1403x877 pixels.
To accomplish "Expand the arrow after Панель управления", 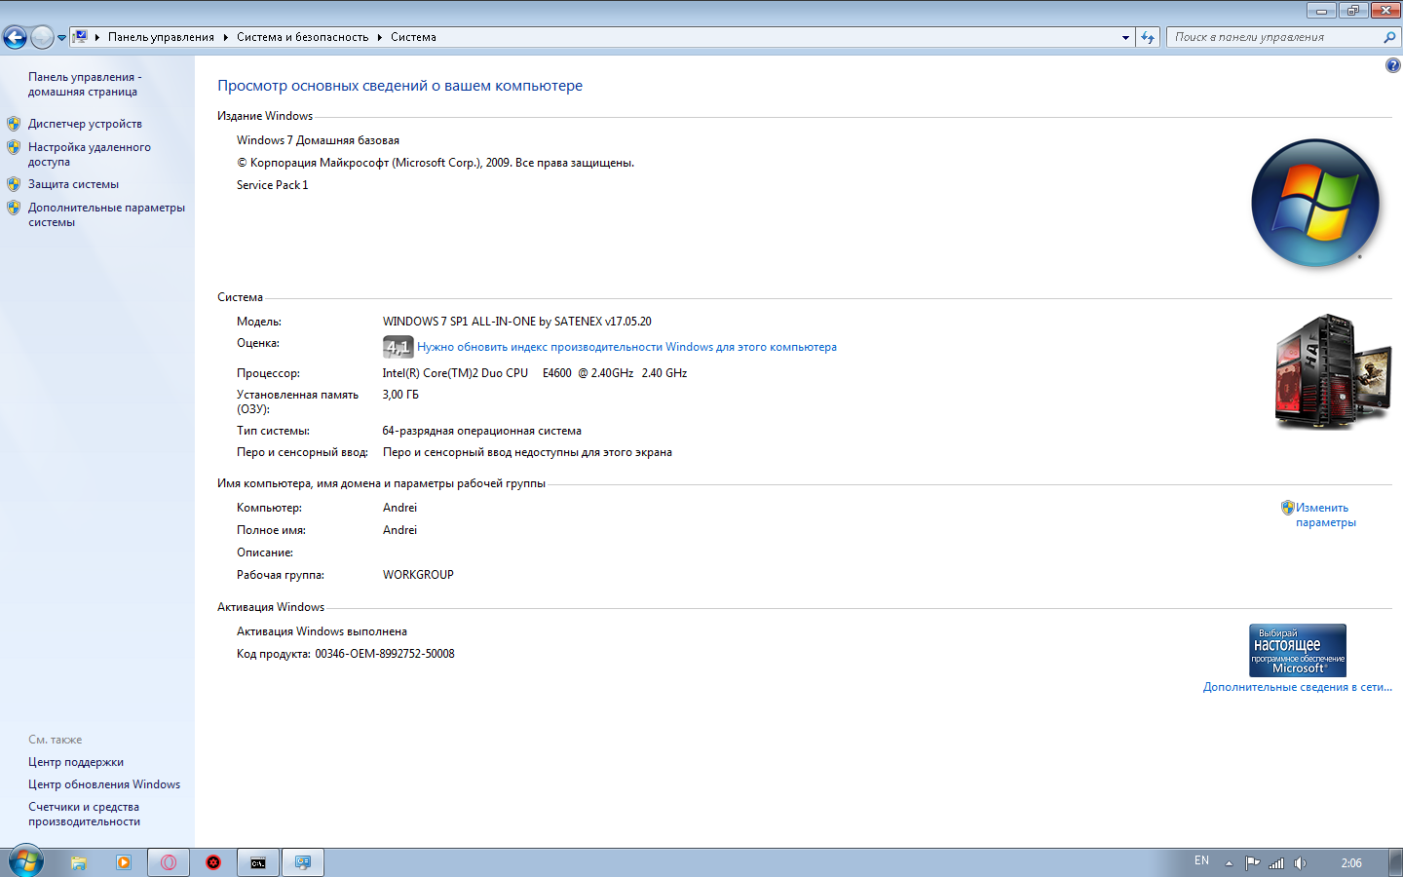I will point(225,37).
